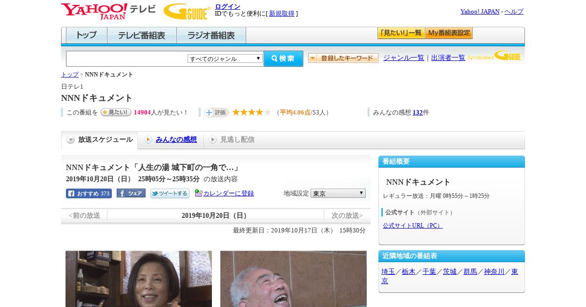Select the 放送スケジュール tab

(x=100, y=140)
